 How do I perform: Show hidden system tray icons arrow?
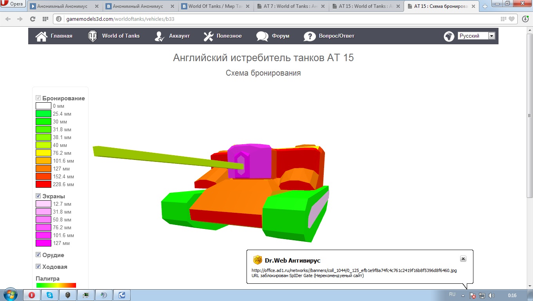pos(463,295)
